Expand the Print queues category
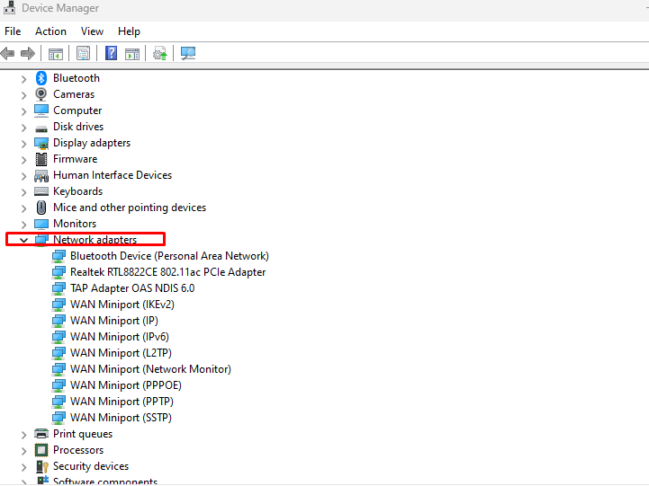 pyautogui.click(x=24, y=434)
